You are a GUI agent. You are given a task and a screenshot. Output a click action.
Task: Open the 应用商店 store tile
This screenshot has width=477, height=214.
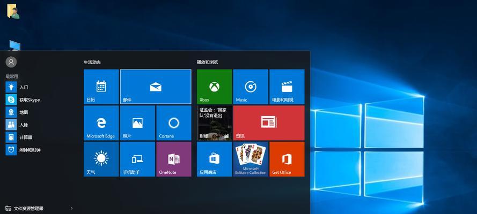(214, 159)
